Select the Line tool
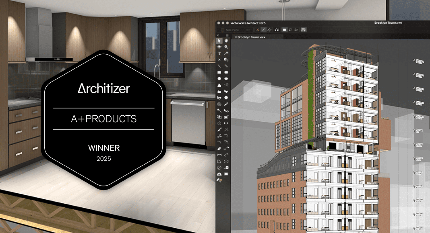This screenshot has height=233, width=430. tap(219, 66)
